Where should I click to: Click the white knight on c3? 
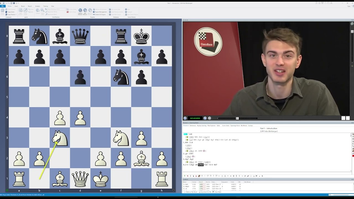tap(60, 138)
